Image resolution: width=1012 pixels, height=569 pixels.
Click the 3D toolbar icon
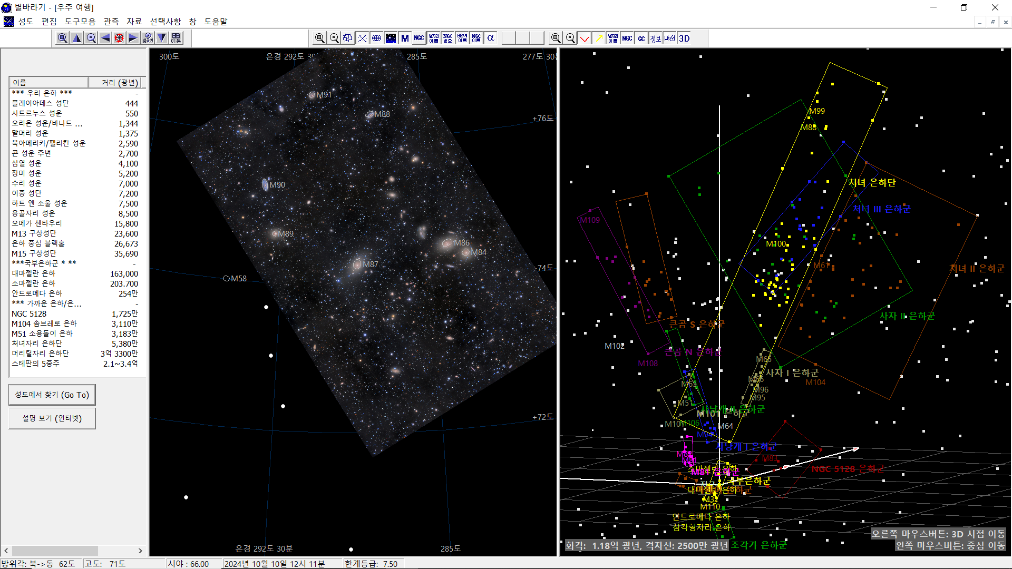click(x=684, y=38)
